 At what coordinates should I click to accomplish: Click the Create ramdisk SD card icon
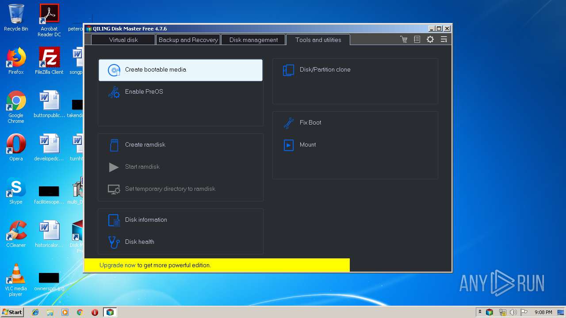(114, 145)
